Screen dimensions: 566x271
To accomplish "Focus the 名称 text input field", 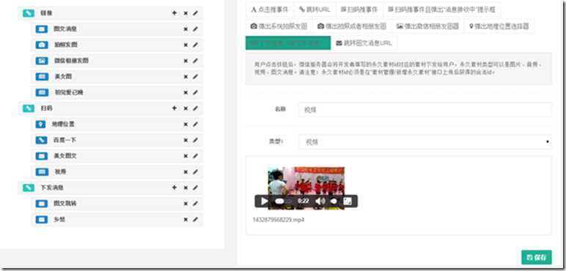I will [x=425, y=110].
